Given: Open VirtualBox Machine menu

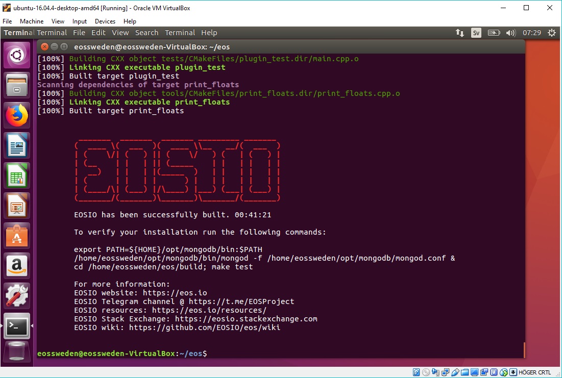Looking at the screenshot, I should (32, 21).
